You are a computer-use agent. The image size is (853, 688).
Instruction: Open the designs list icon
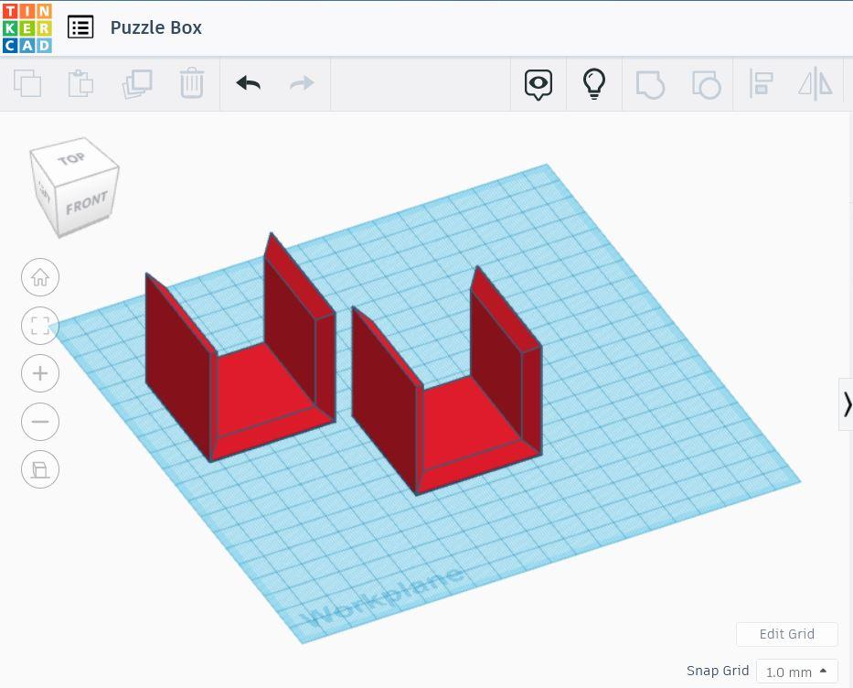pos(80,27)
